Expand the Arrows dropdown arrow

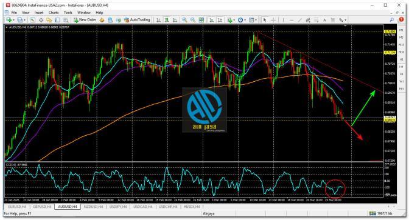346,20
